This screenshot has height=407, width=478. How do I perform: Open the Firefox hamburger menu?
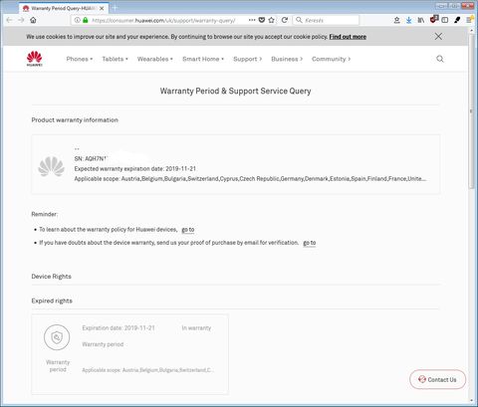(x=470, y=20)
